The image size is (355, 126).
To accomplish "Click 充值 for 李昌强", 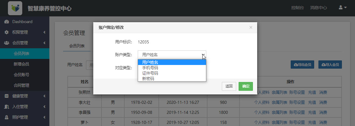I will coord(312,112).
